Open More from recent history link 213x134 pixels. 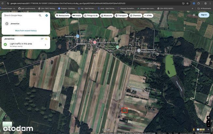(26, 30)
